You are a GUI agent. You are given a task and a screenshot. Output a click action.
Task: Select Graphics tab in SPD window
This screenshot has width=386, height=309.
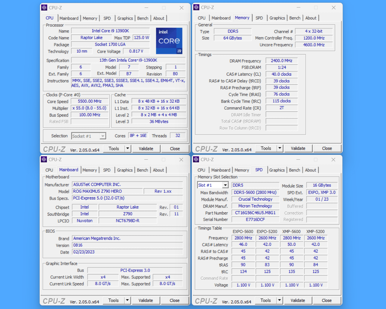click(x=277, y=170)
